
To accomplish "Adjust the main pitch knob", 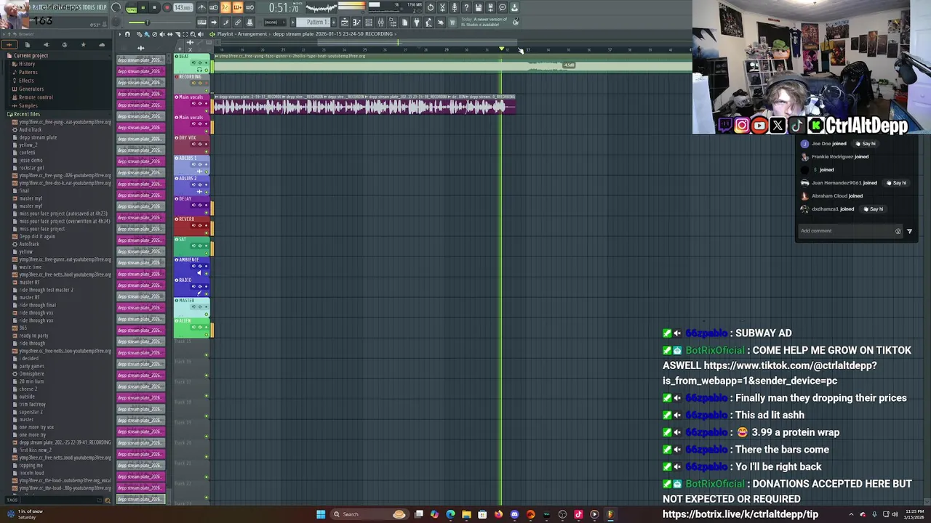I will pyautogui.click(x=116, y=23).
